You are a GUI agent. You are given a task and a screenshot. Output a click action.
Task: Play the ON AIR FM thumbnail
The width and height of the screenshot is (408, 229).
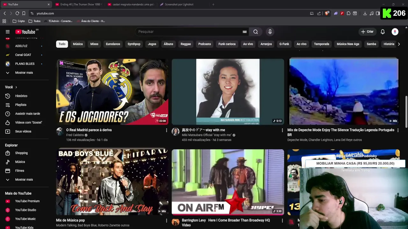pos(228,182)
